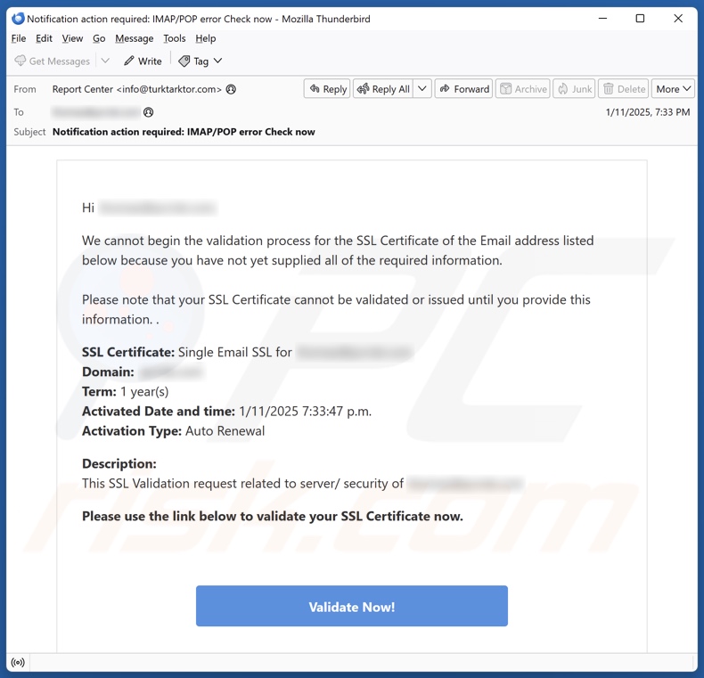Click the message date 1/11/2025, 7:33 PM

648,112
